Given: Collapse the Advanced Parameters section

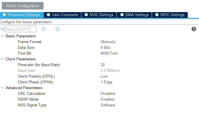Looking at the screenshot, I should pos(2,88).
